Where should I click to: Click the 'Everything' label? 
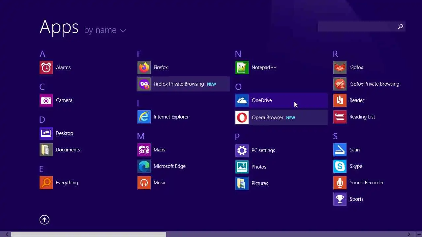[x=67, y=183]
